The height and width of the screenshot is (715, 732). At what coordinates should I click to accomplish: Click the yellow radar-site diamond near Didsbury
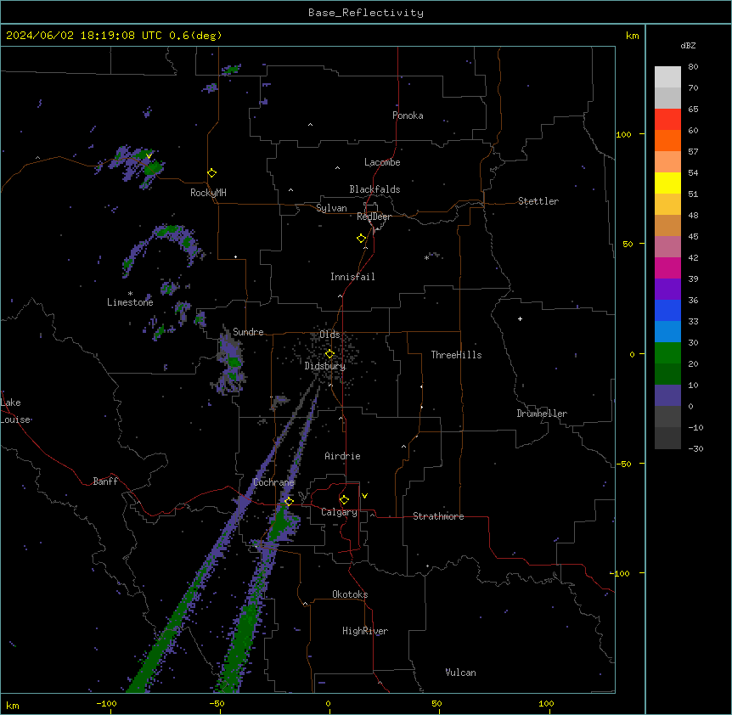point(329,354)
